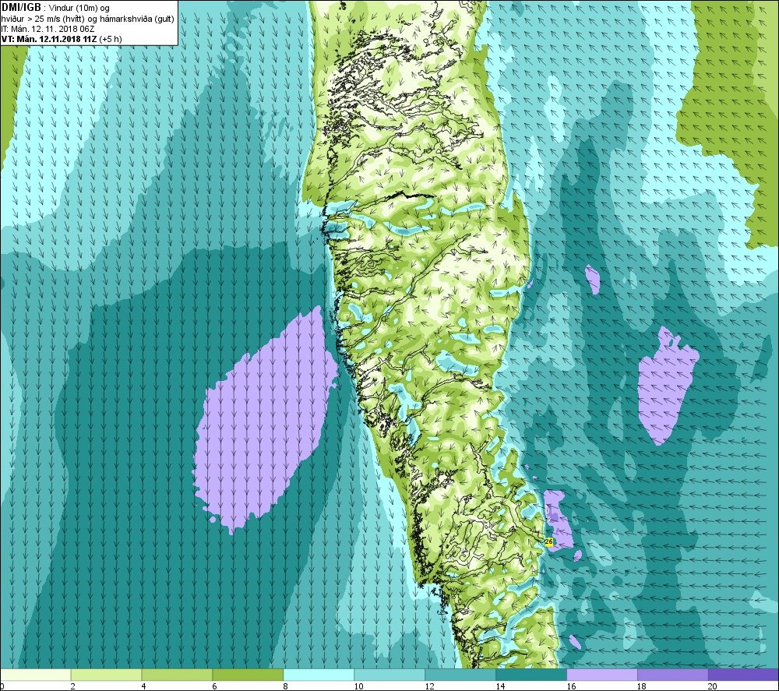The width and height of the screenshot is (779, 691).
Task: Click the scale label '0'
Action: [x=2, y=686]
